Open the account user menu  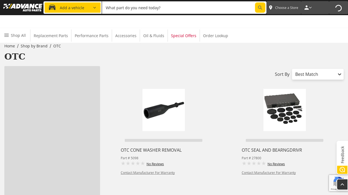point(308,8)
